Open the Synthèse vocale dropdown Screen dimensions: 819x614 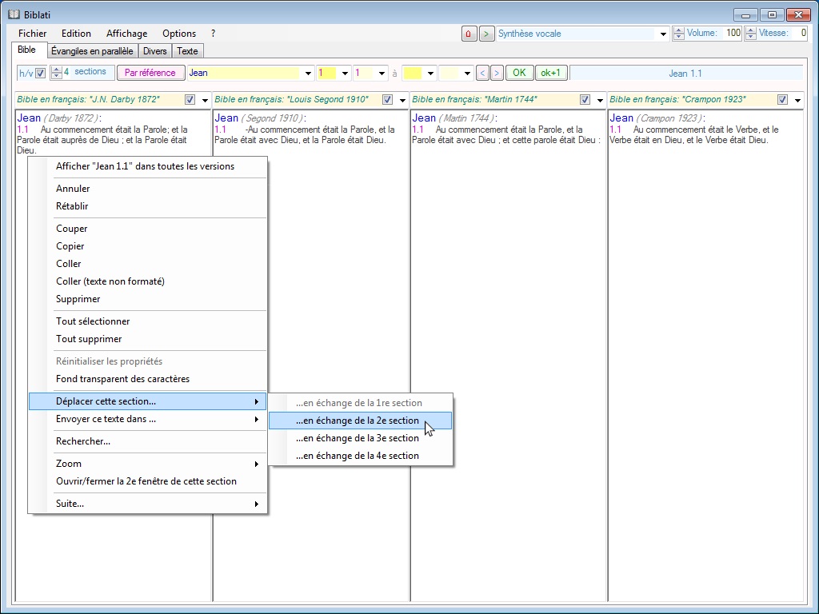point(663,34)
